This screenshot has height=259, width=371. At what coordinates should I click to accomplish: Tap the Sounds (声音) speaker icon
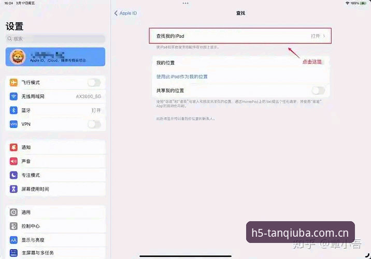(13, 161)
